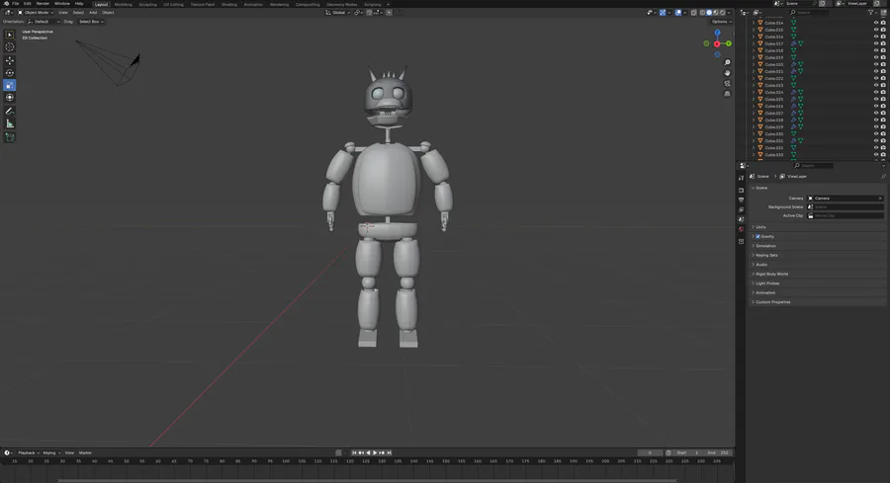Open the View Layer properties tab
This screenshot has height=483, width=890.
click(742, 209)
